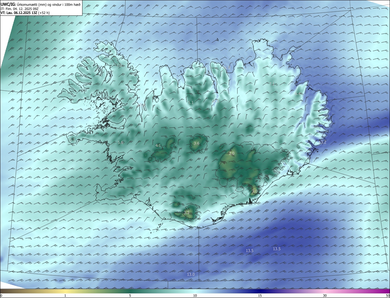
Task: Select the 3.6 value on Hofsjökull glacier
Action: click(197, 143)
